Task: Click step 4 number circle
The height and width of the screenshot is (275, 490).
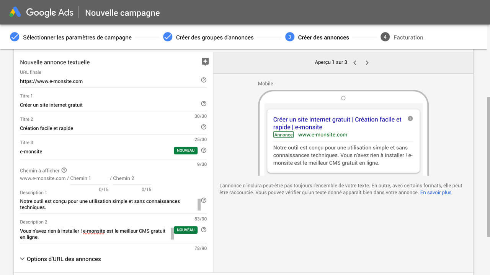Action: pos(385,37)
